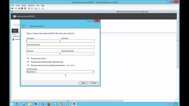
Task: Click the Name column header in users list
Action: [x=14, y=34]
